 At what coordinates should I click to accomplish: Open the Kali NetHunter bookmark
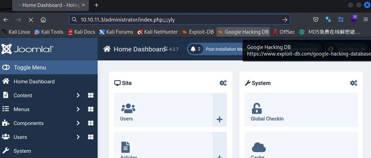(158, 32)
